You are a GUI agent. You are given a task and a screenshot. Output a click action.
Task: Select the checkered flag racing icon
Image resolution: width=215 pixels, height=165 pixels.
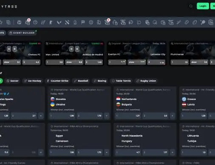(x=83, y=22)
